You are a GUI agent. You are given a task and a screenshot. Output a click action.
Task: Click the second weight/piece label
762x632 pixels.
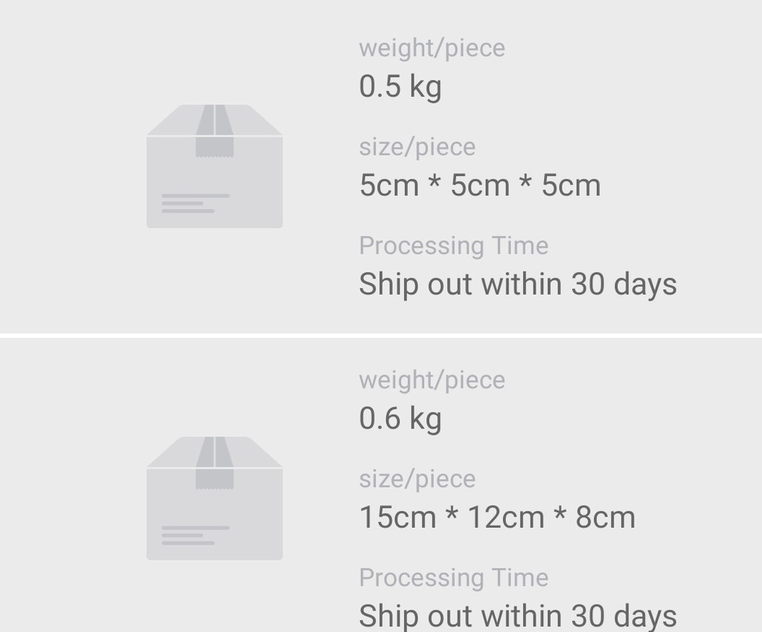coord(432,380)
